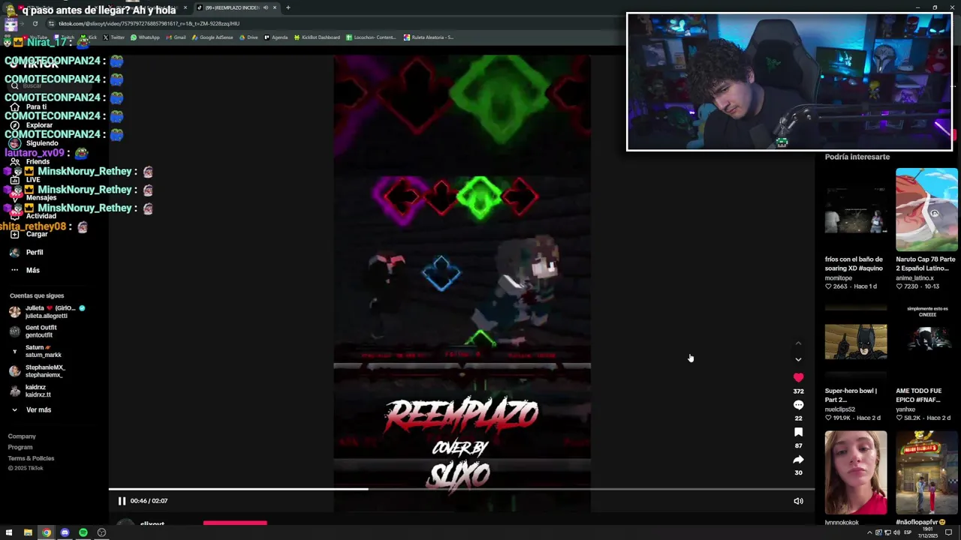Open the Twitter bookmark
The width and height of the screenshot is (961, 540).
click(113, 37)
